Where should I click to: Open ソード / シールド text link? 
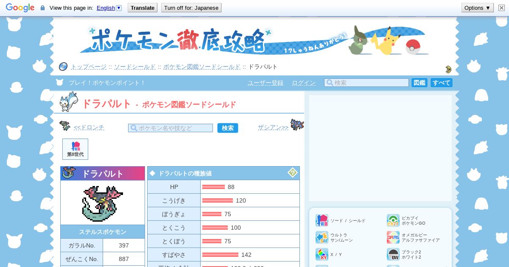[x=348, y=221]
